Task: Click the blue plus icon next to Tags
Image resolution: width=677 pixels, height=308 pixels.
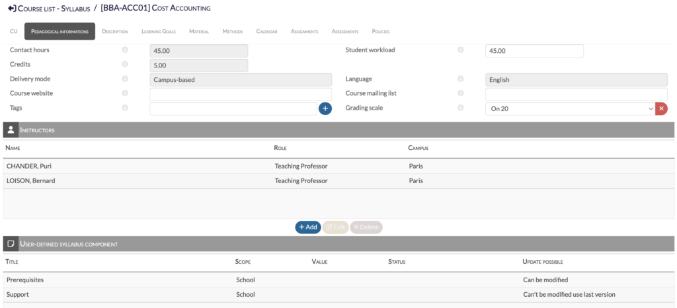Action: pos(325,108)
